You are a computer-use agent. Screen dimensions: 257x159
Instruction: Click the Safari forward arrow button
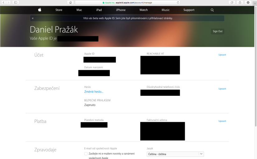tap(8, 2)
